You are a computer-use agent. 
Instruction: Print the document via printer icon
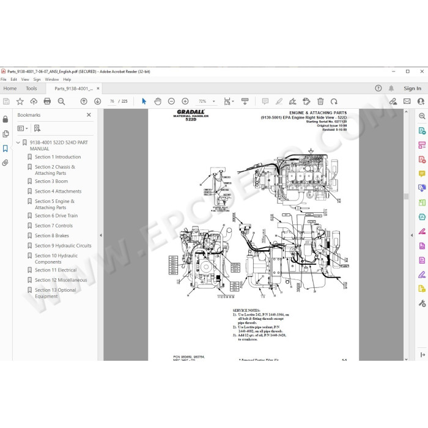click(x=47, y=101)
